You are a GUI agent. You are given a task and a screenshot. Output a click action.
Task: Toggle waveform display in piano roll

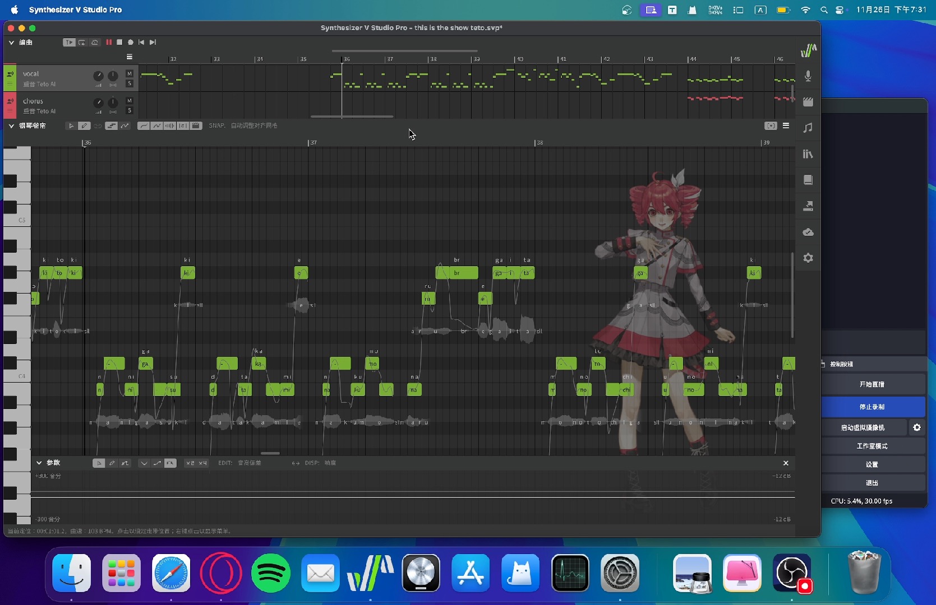click(x=169, y=126)
